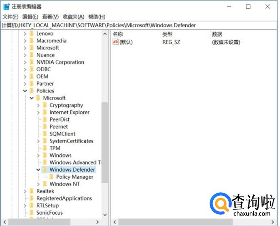Click the 数据 column header
Image resolution: width=280 pixels, height=226 pixels.
[x=217, y=34]
